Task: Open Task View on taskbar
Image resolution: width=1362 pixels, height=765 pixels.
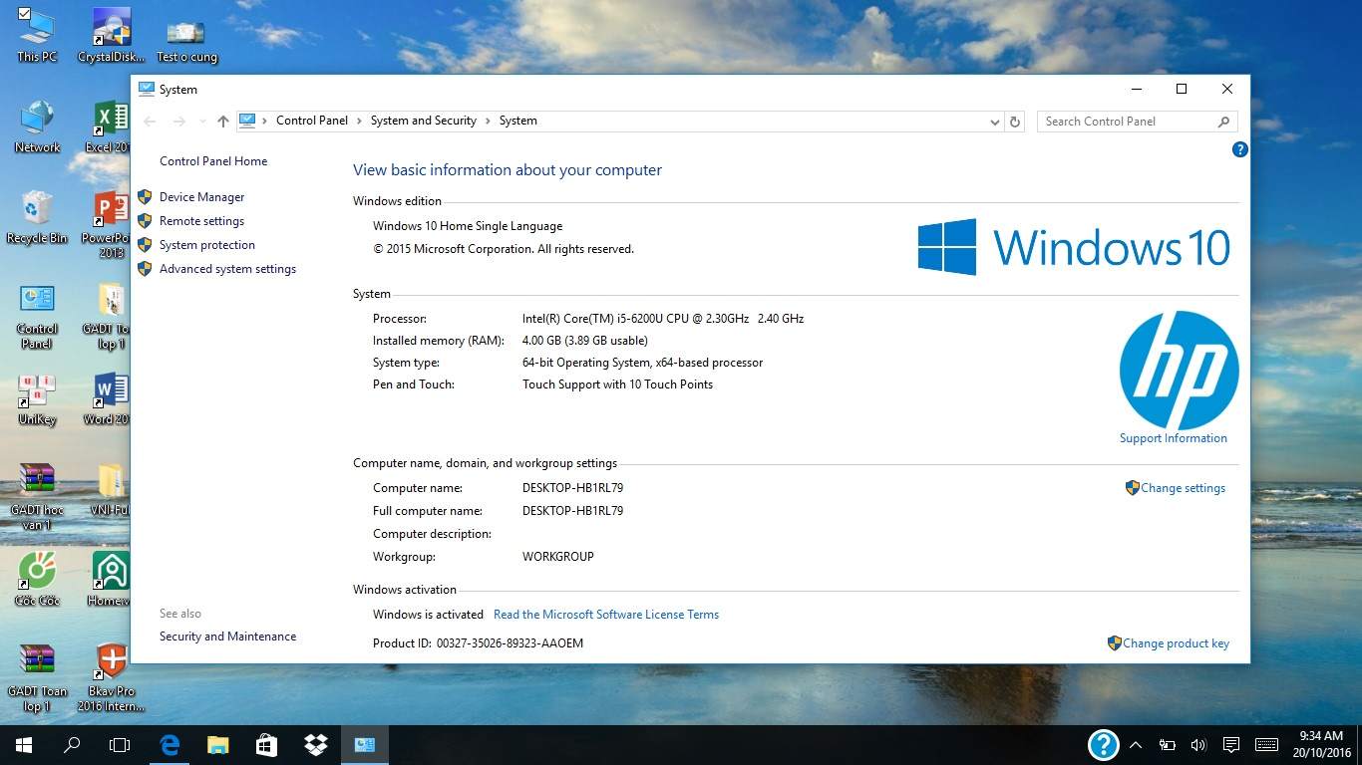Action: pos(120,744)
